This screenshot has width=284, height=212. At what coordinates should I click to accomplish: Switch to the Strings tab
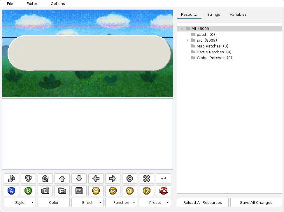point(213,14)
